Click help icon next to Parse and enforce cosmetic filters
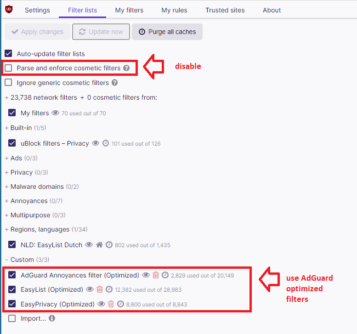Image resolution: width=357 pixels, height=334 pixels. click(x=126, y=68)
